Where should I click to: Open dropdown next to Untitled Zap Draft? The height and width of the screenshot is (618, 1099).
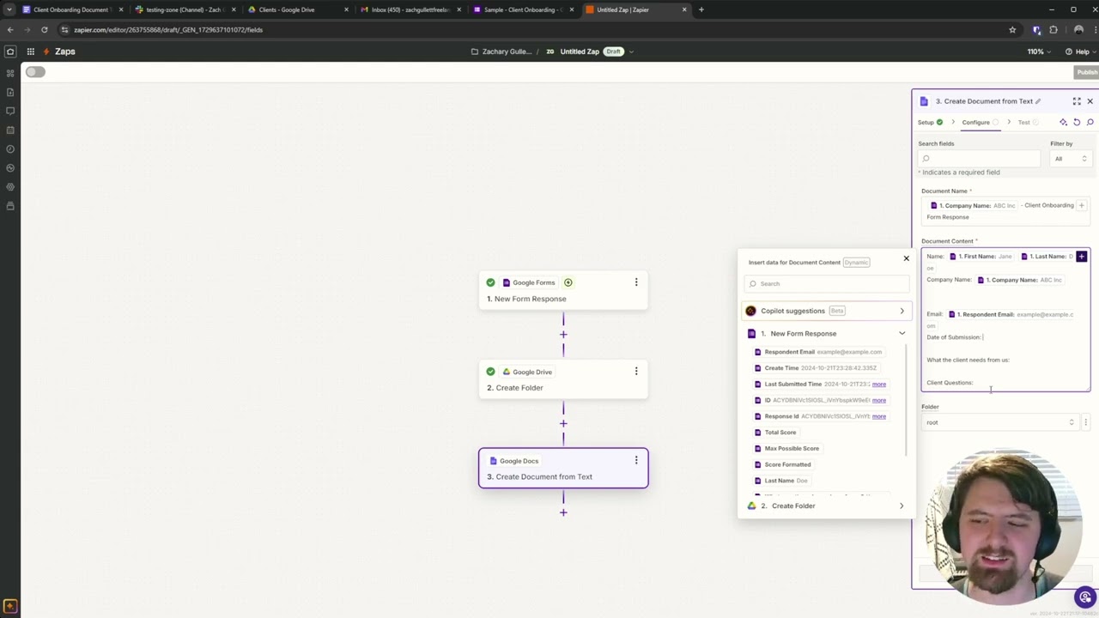click(631, 51)
